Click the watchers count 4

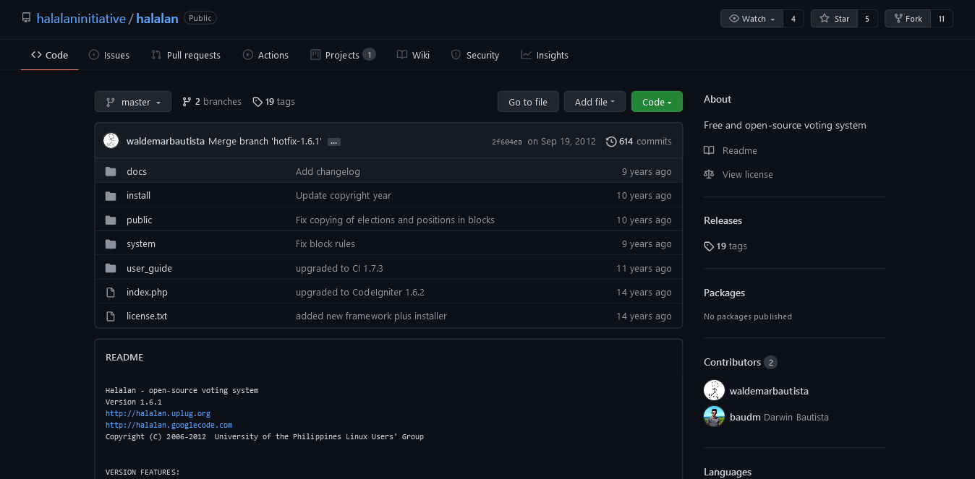793,19
